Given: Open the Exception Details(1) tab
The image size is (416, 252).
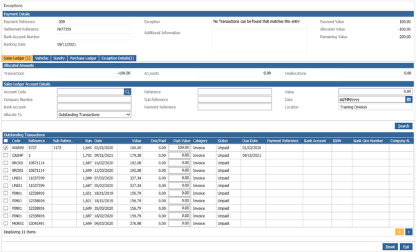Looking at the screenshot, I should click(x=117, y=58).
